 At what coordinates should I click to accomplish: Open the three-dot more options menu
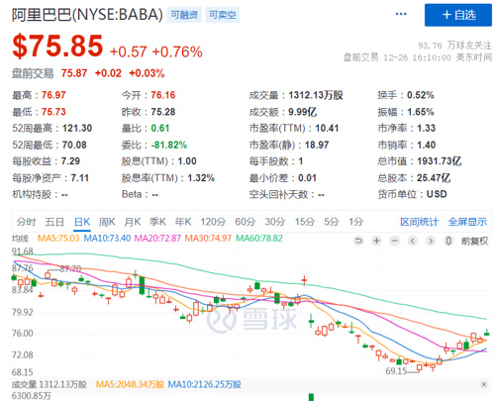(x=401, y=14)
